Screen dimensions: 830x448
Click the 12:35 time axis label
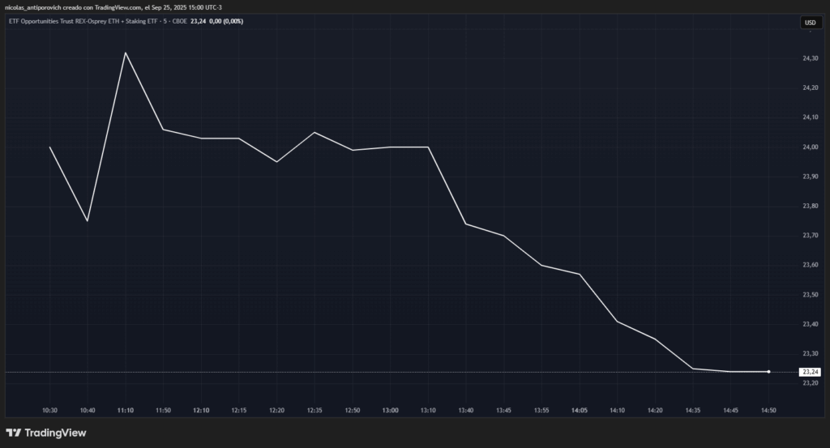(x=314, y=411)
